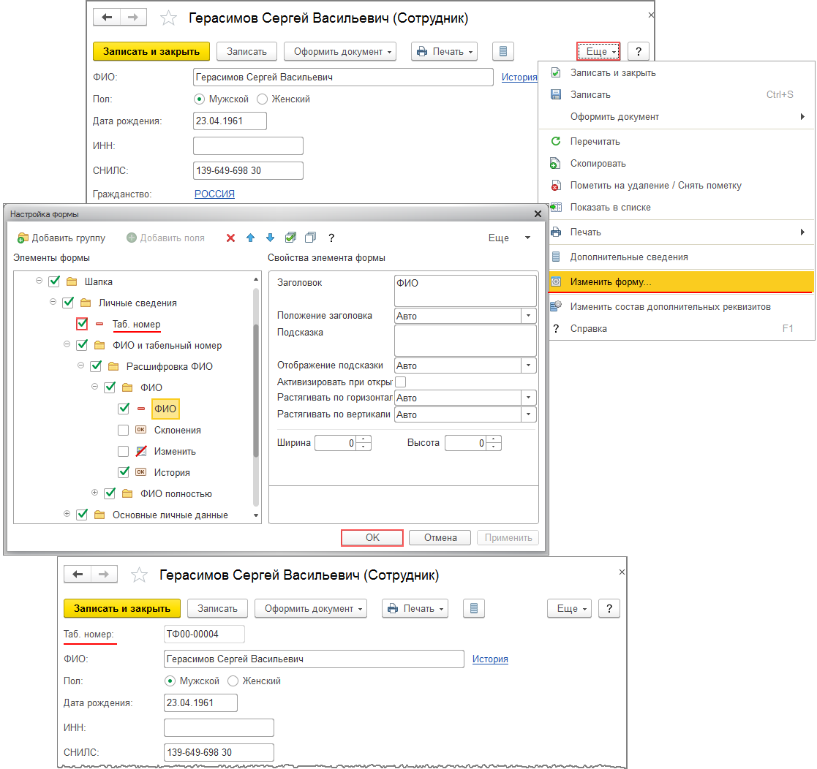Click Добавить поля in form settings
The width and height of the screenshot is (817, 769).
(166, 238)
